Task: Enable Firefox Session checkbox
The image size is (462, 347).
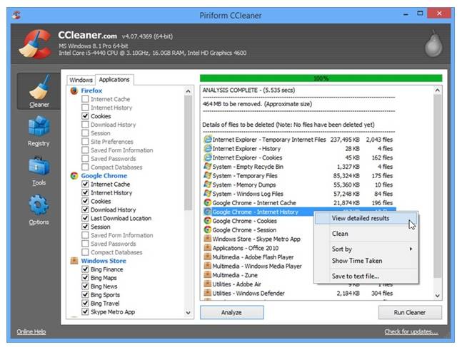Action: pyautogui.click(x=85, y=133)
